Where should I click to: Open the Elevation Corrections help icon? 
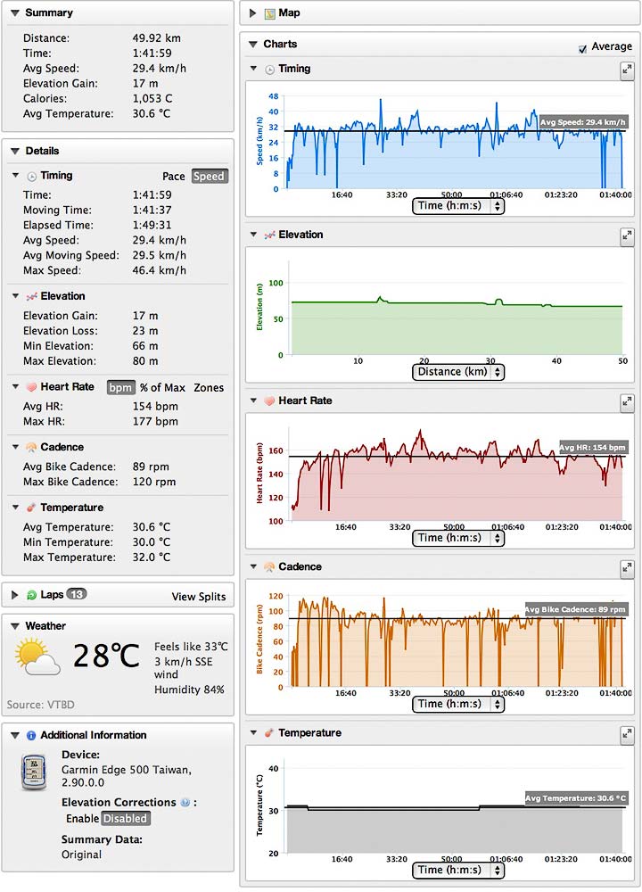(x=185, y=803)
